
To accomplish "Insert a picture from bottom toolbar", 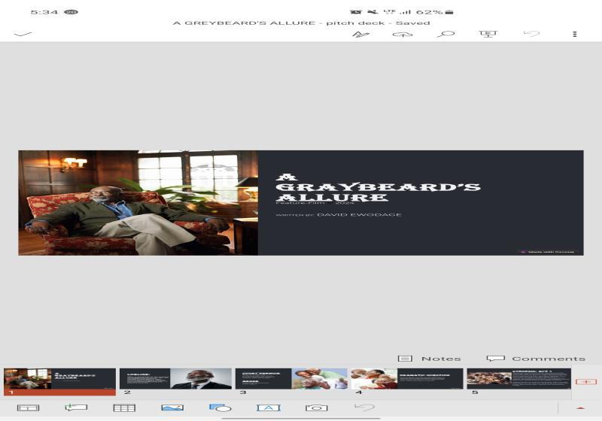I will point(172,407).
